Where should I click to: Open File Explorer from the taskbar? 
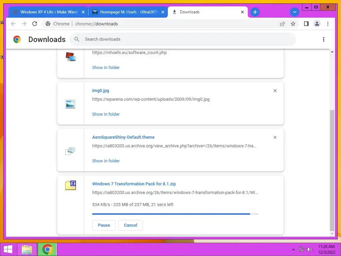[27, 249]
